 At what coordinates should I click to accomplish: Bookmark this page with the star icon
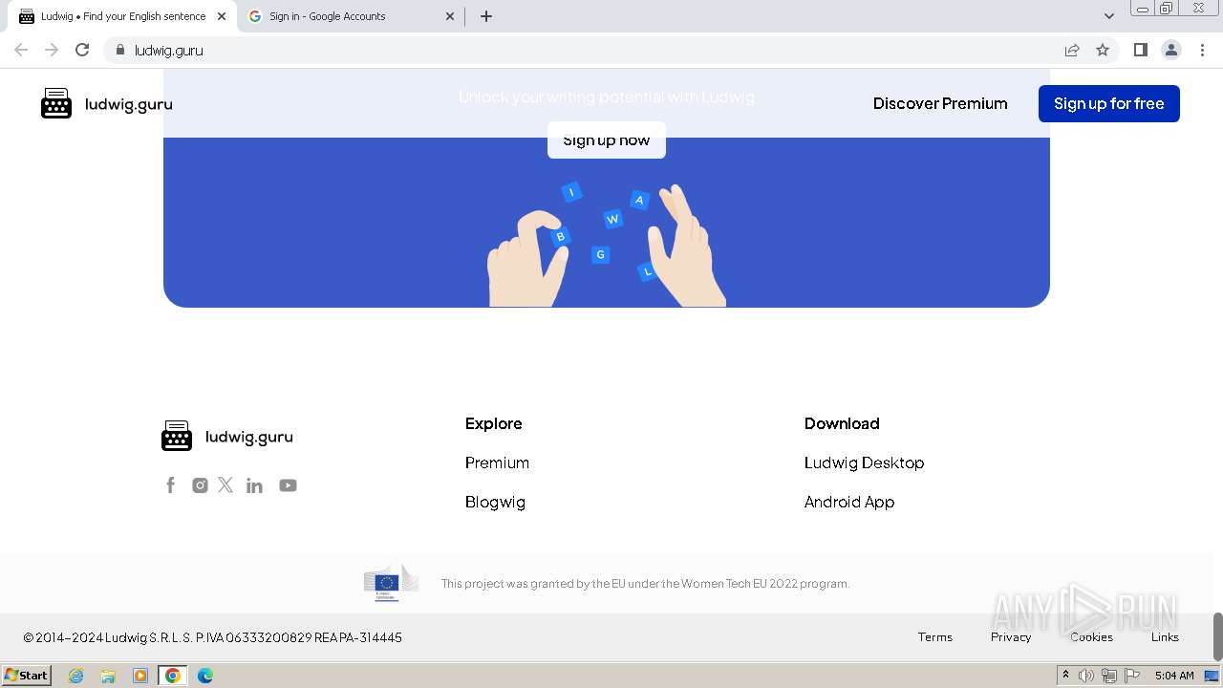[x=1103, y=50]
